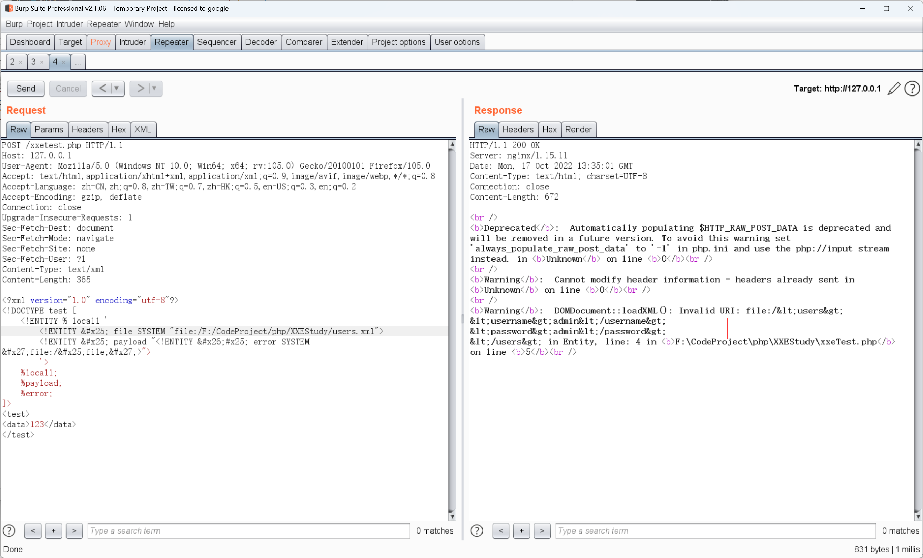Click the request search help icon
Image resolution: width=923 pixels, height=558 pixels.
(9, 531)
